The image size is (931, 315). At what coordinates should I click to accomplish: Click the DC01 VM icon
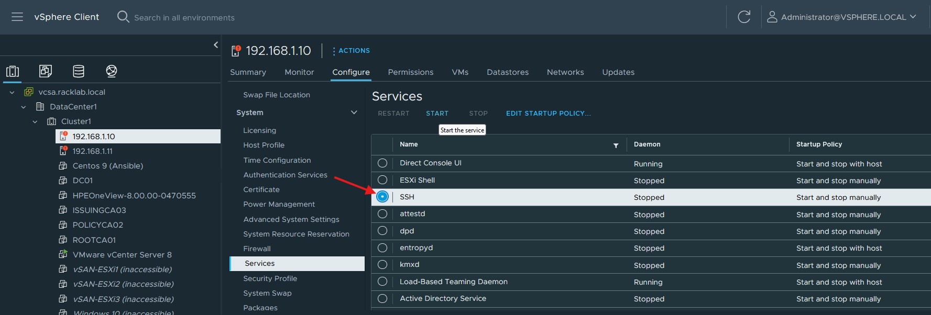63,181
